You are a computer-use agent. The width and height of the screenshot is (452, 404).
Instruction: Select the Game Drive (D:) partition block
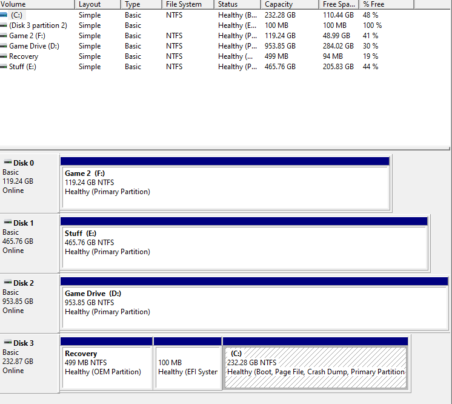254,303
